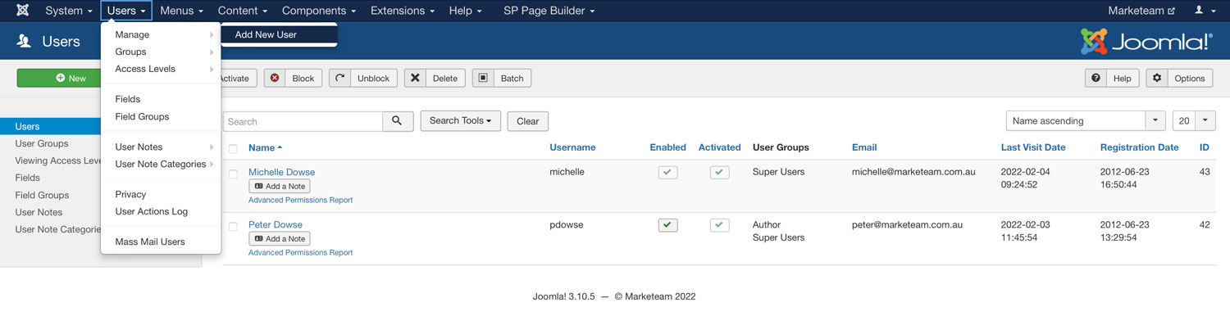1230x325 pixels.
Task: Toggle Activated status for Michelle Dowse
Action: (719, 173)
